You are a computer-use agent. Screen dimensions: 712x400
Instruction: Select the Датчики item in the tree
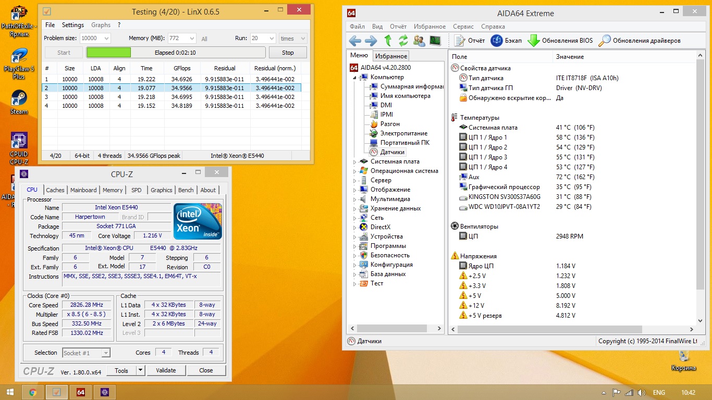coord(392,152)
